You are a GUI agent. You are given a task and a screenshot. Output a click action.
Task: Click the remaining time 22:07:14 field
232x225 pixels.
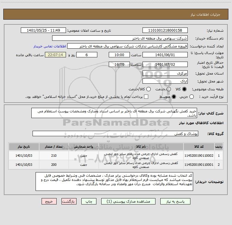[x=55, y=55]
